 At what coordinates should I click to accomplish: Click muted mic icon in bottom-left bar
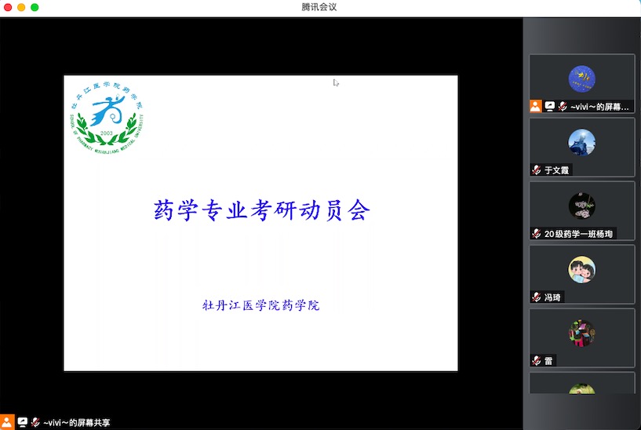(x=35, y=422)
